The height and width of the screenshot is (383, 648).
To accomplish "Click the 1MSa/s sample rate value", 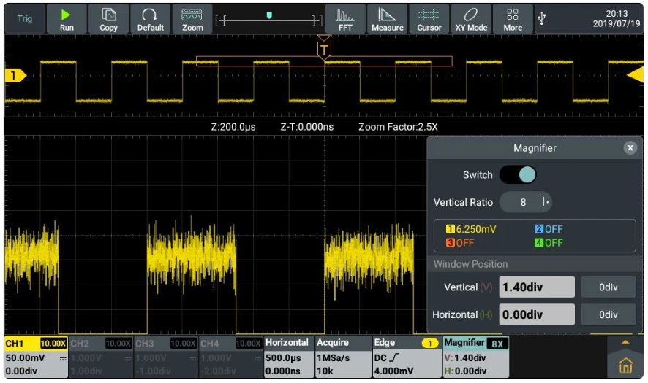I will 333,358.
